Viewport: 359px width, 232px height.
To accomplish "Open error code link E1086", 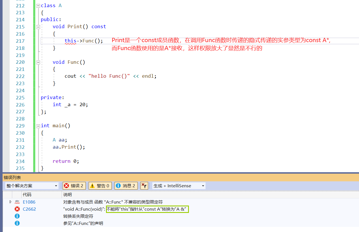I will coord(29,202).
